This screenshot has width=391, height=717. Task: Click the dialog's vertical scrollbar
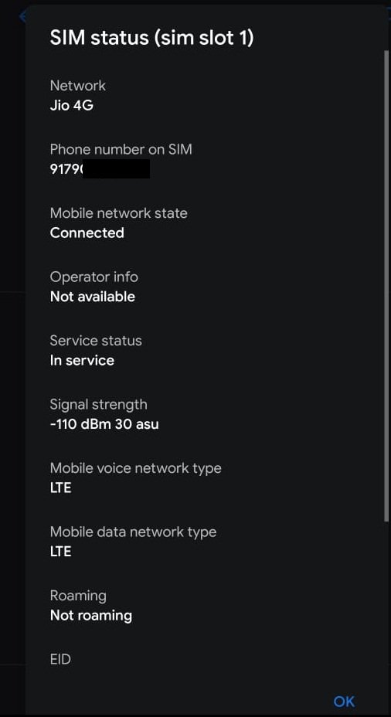[386, 286]
